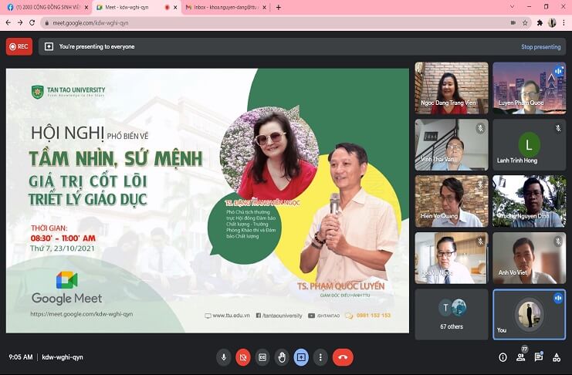Select the You self-view tile

click(530, 315)
